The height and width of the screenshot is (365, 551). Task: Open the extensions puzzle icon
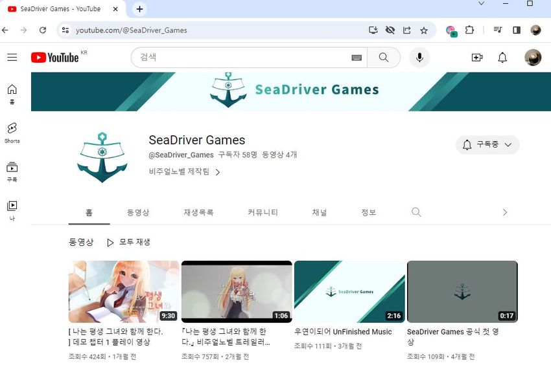point(469,30)
